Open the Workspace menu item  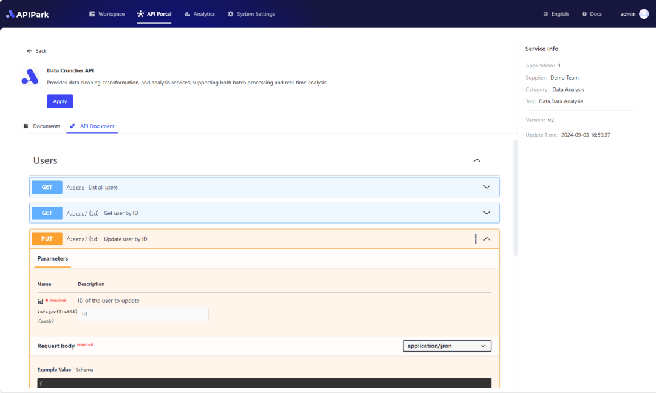106,14
